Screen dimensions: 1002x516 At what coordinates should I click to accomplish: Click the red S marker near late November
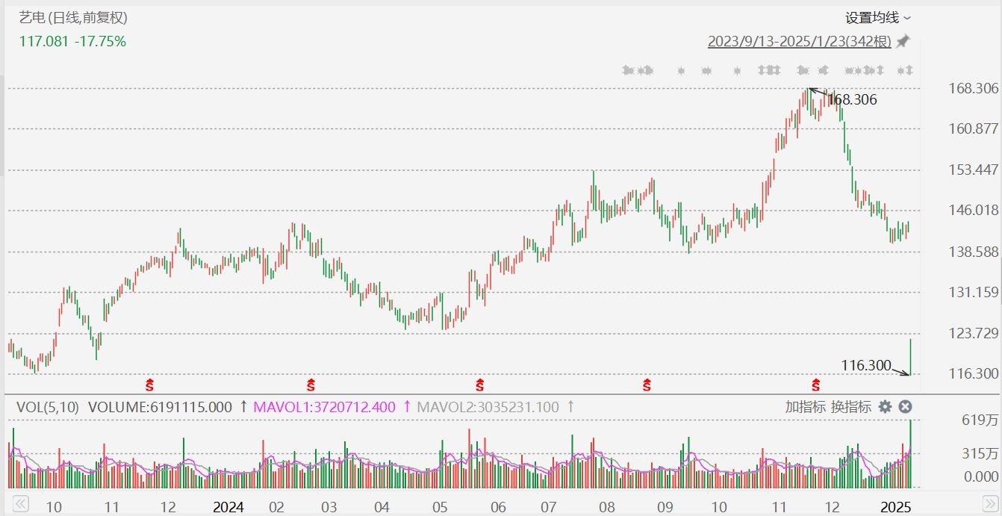(x=815, y=385)
